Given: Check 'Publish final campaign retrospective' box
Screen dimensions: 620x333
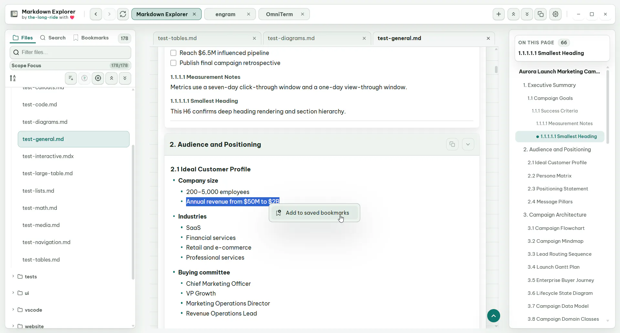Looking at the screenshot, I should click(x=173, y=63).
